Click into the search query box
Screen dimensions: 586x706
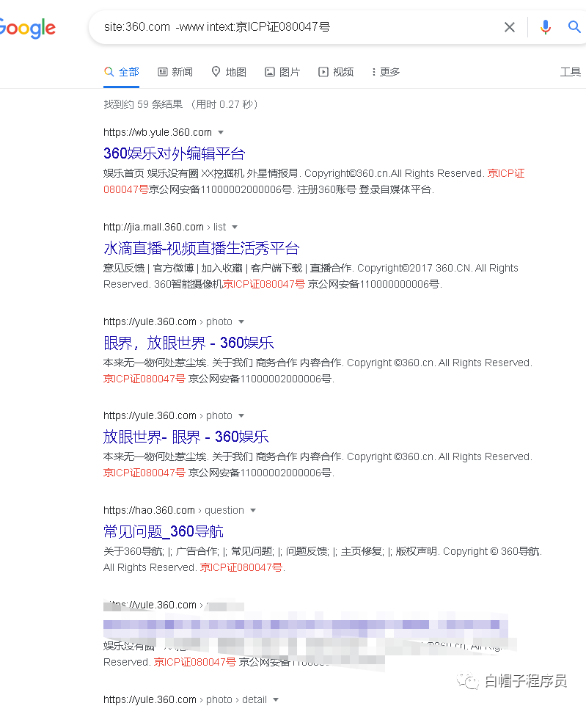pos(297,27)
